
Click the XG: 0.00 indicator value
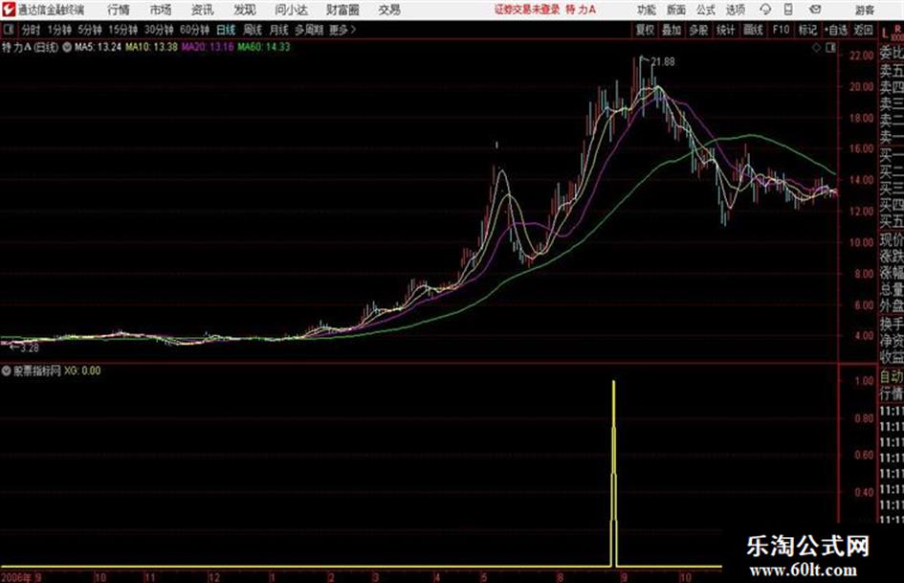[82, 370]
